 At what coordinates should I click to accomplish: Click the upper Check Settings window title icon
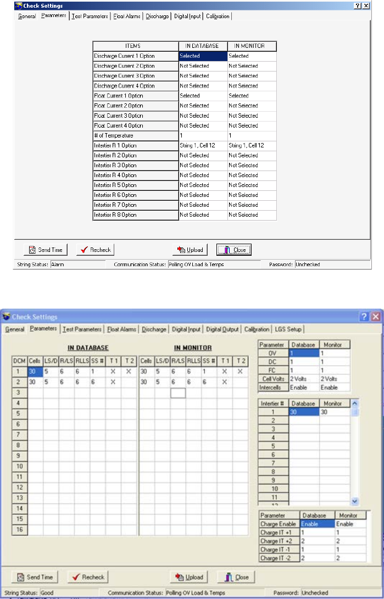[x=19, y=6]
